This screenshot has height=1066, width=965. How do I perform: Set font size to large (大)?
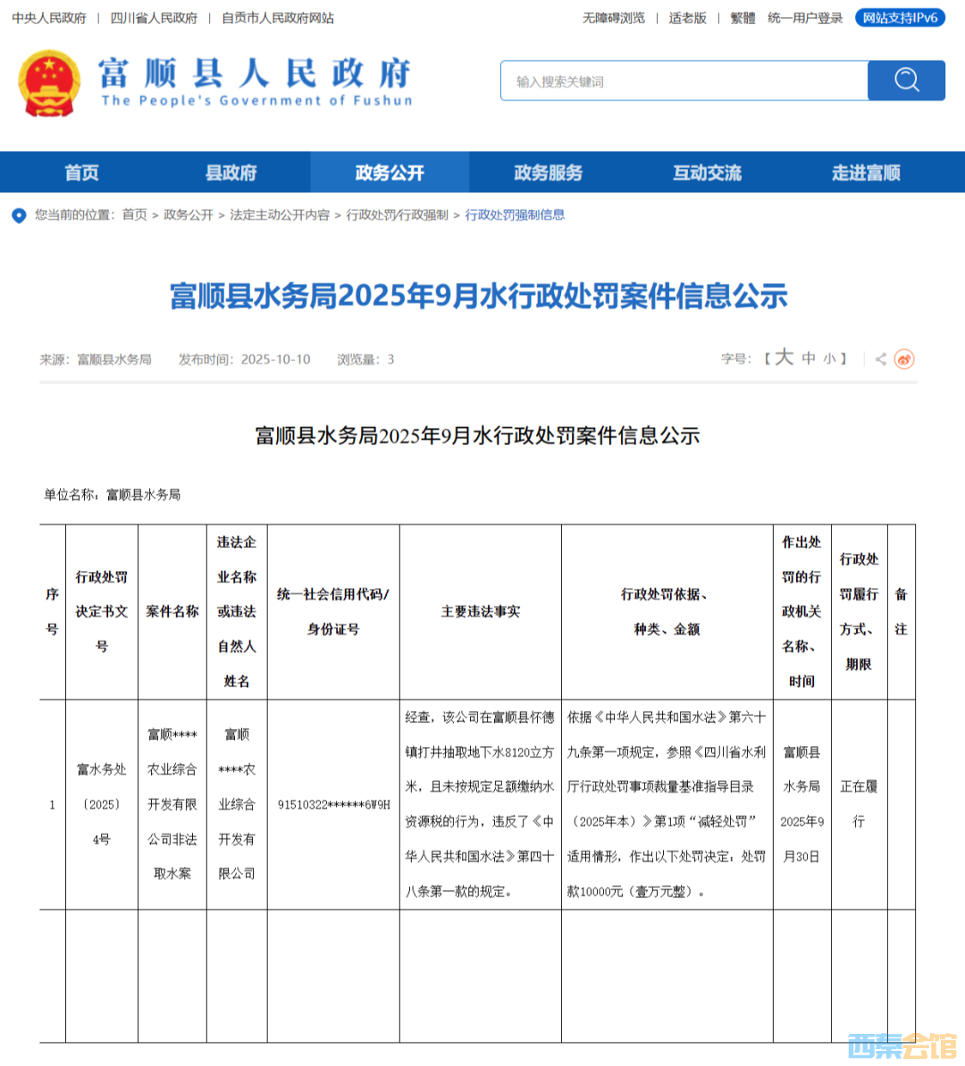[785, 357]
